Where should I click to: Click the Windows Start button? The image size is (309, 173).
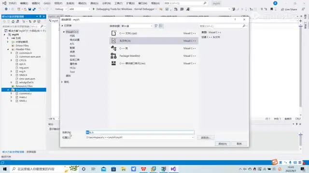pyautogui.click(x=5, y=169)
